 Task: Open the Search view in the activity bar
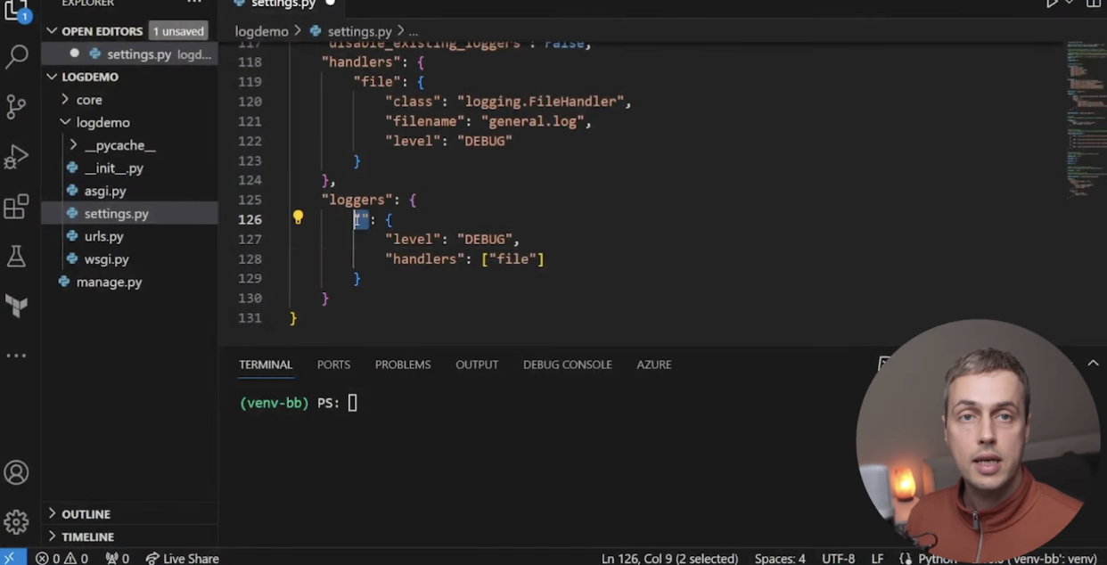pyautogui.click(x=18, y=55)
